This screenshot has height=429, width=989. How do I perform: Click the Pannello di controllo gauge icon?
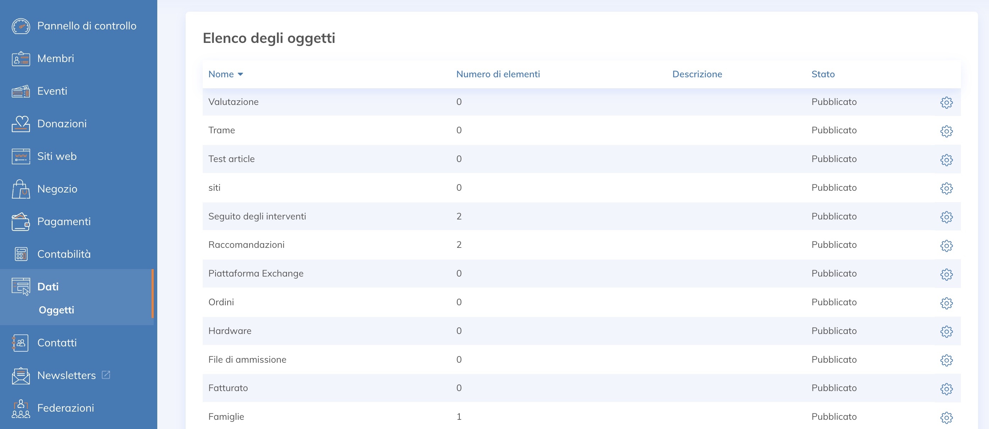click(21, 26)
